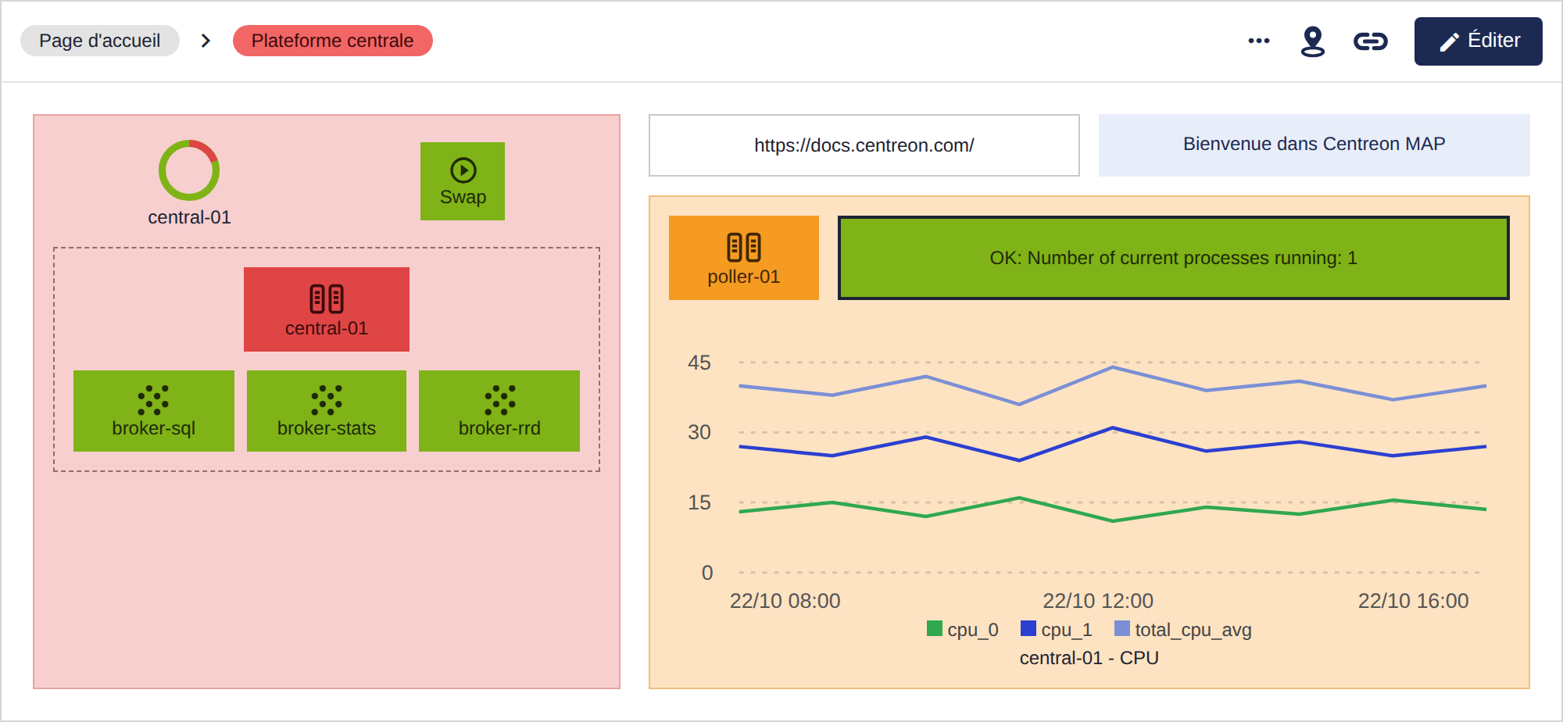Click the 22/10 16:00 axis label
This screenshot has height=722, width=1563.
pos(1414,601)
